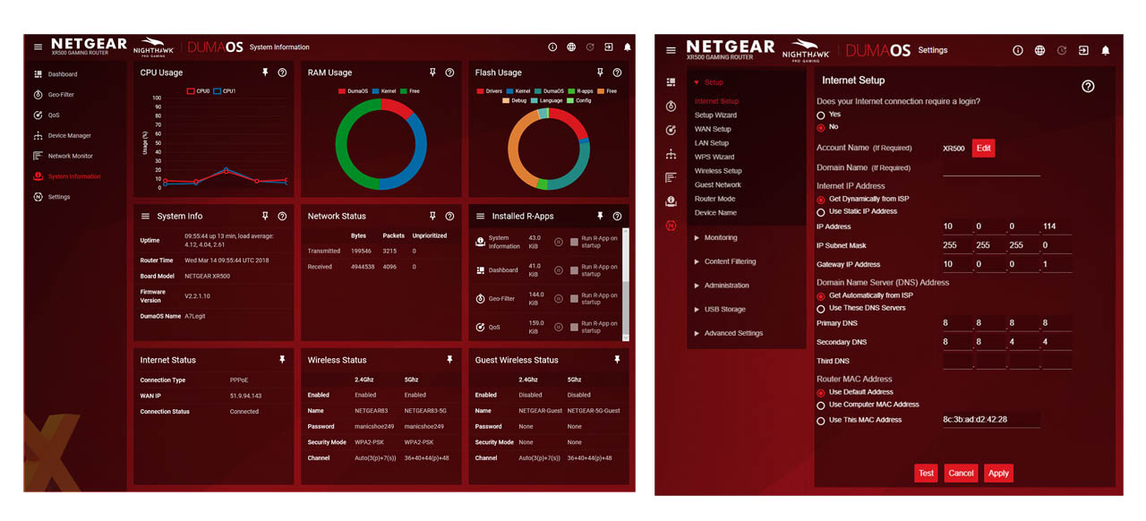The width and height of the screenshot is (1146, 521).
Task: Select Use These DNS Servers option
Action: (x=821, y=308)
